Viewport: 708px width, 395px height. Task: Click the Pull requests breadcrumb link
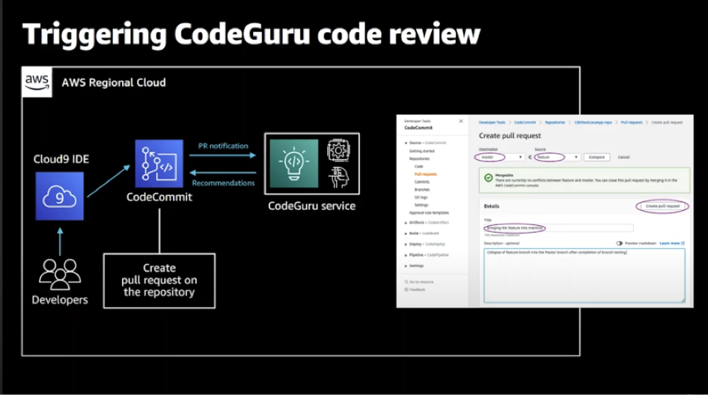(x=631, y=123)
